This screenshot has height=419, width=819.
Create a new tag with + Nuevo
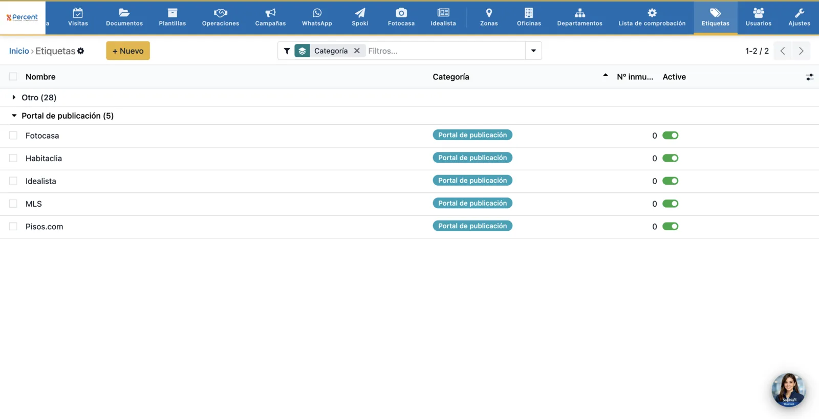tap(128, 51)
